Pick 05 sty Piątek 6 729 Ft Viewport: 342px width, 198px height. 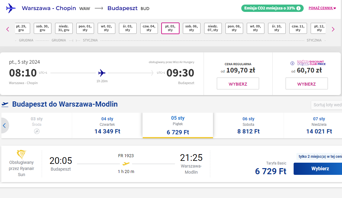(x=178, y=126)
